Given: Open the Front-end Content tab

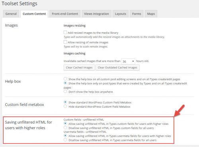Looking at the screenshot, I should [65, 14].
